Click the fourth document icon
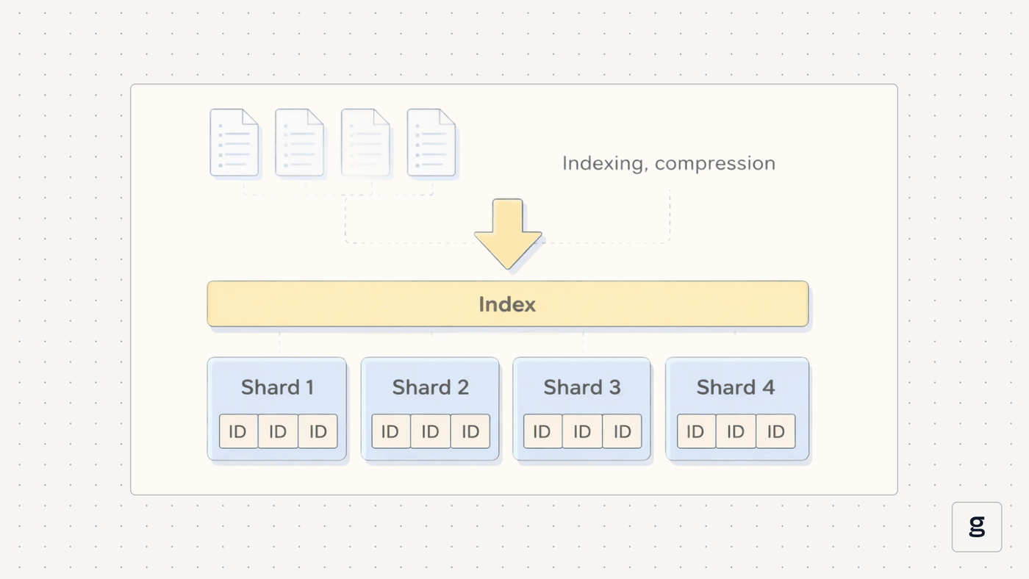1029x579 pixels. click(431, 143)
